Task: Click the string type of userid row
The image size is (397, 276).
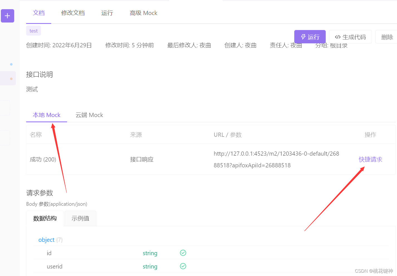Action: (x=150, y=267)
